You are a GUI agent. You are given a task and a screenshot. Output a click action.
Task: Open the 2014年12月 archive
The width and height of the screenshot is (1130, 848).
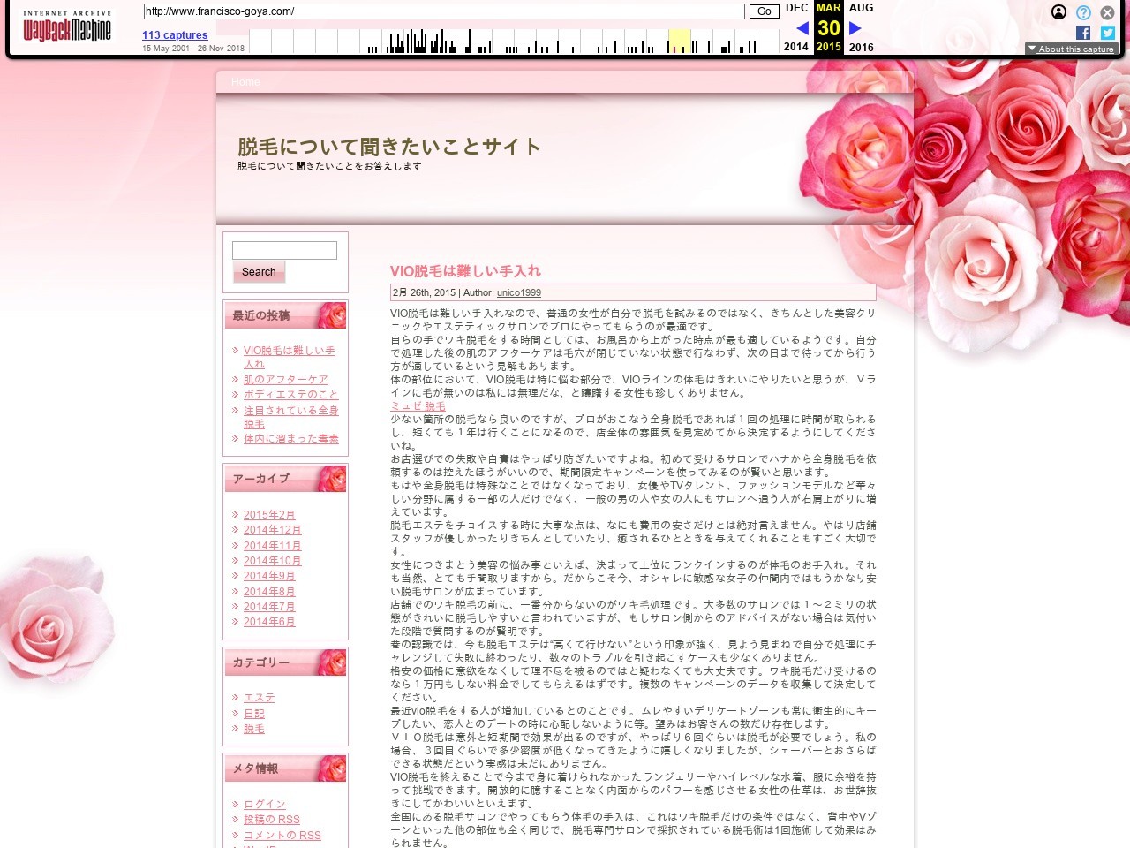[x=272, y=530]
